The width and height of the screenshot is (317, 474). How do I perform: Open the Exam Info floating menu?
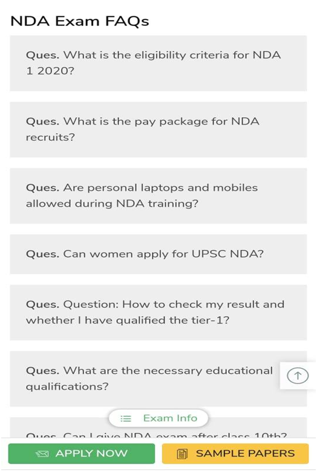coord(158,418)
